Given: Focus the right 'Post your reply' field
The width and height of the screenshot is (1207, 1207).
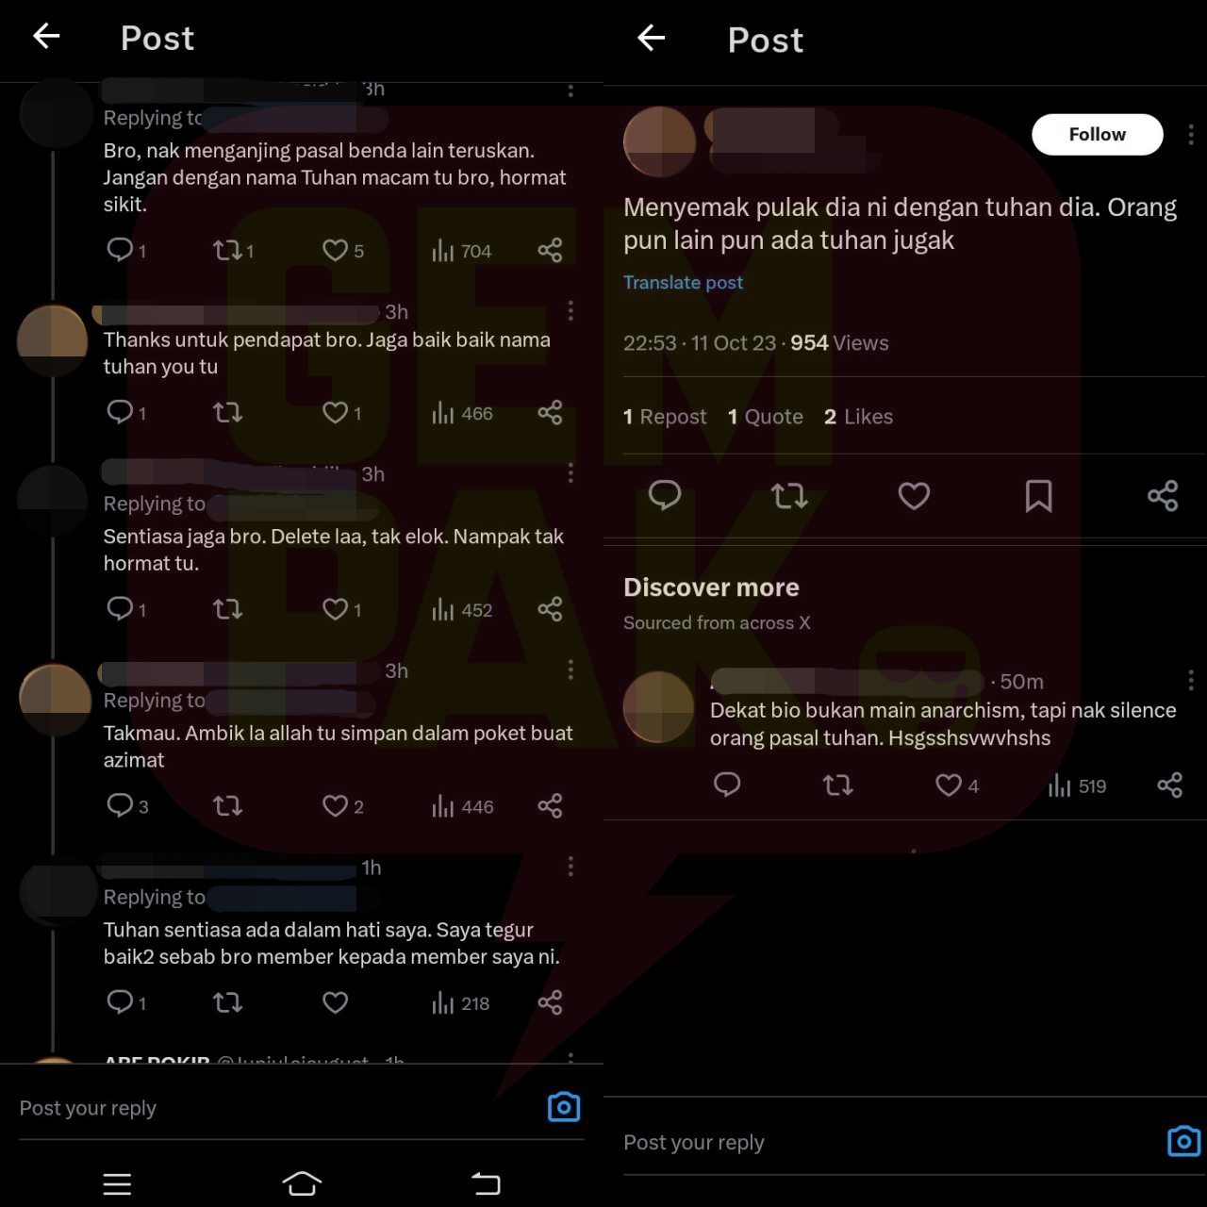Looking at the screenshot, I should pyautogui.click(x=886, y=1142).
